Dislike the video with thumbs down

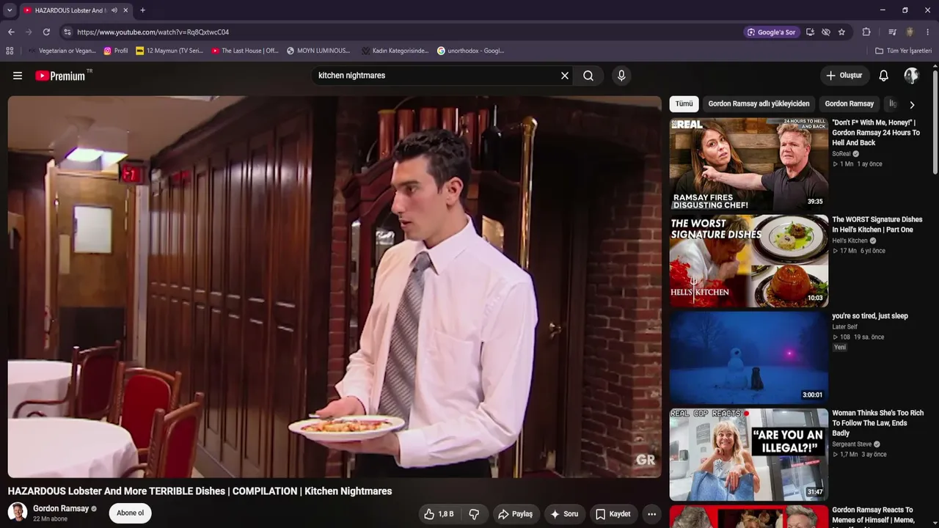coord(475,514)
